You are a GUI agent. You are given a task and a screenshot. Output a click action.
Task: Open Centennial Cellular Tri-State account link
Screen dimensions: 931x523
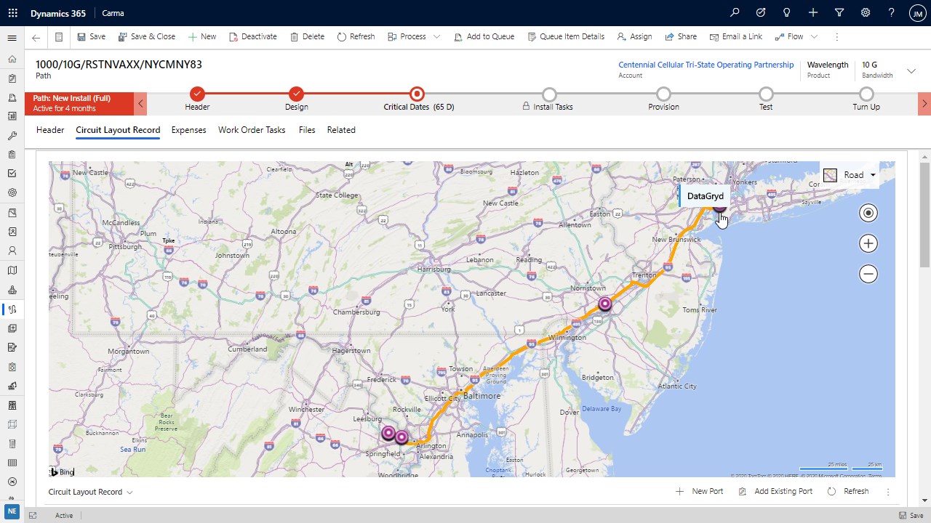tap(706, 65)
